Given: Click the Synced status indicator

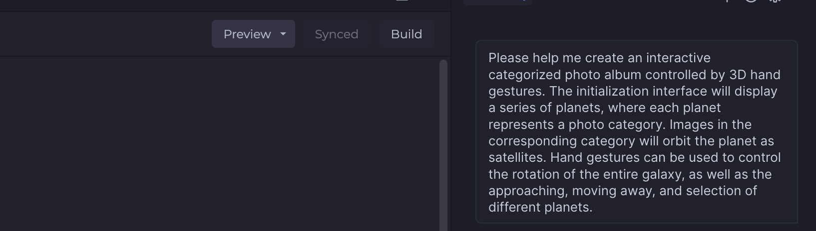Looking at the screenshot, I should [x=337, y=34].
